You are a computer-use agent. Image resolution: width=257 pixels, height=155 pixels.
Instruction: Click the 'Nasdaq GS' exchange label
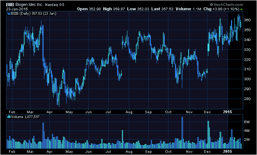coord(55,5)
